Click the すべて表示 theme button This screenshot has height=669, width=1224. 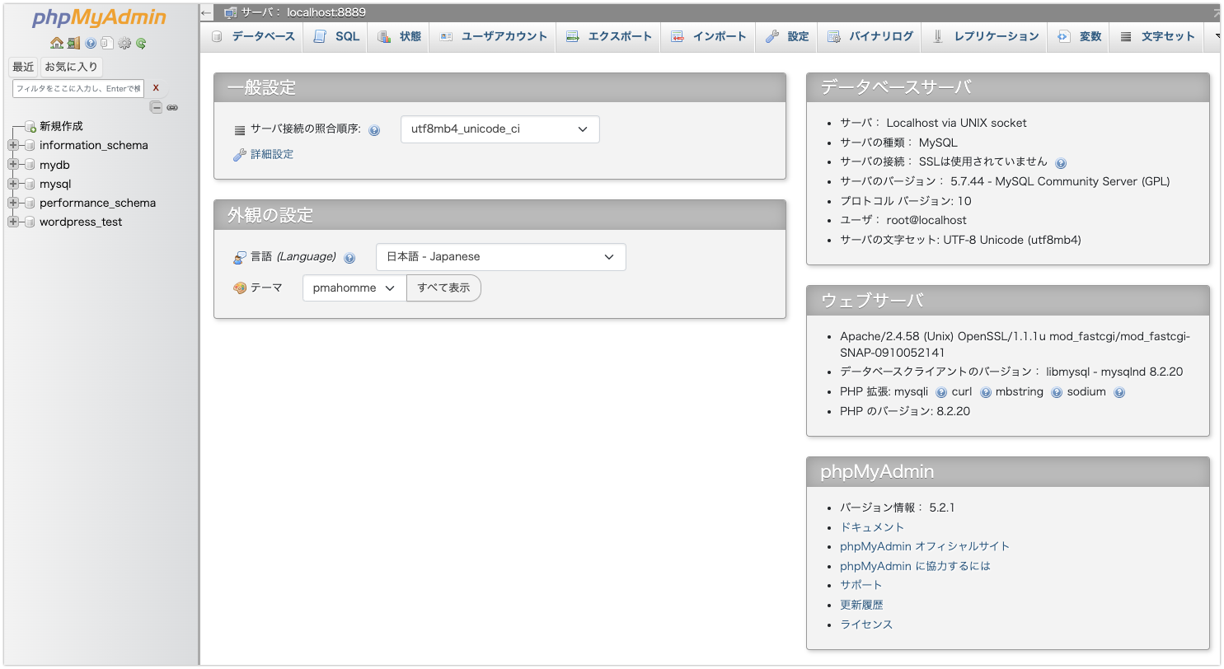point(443,288)
